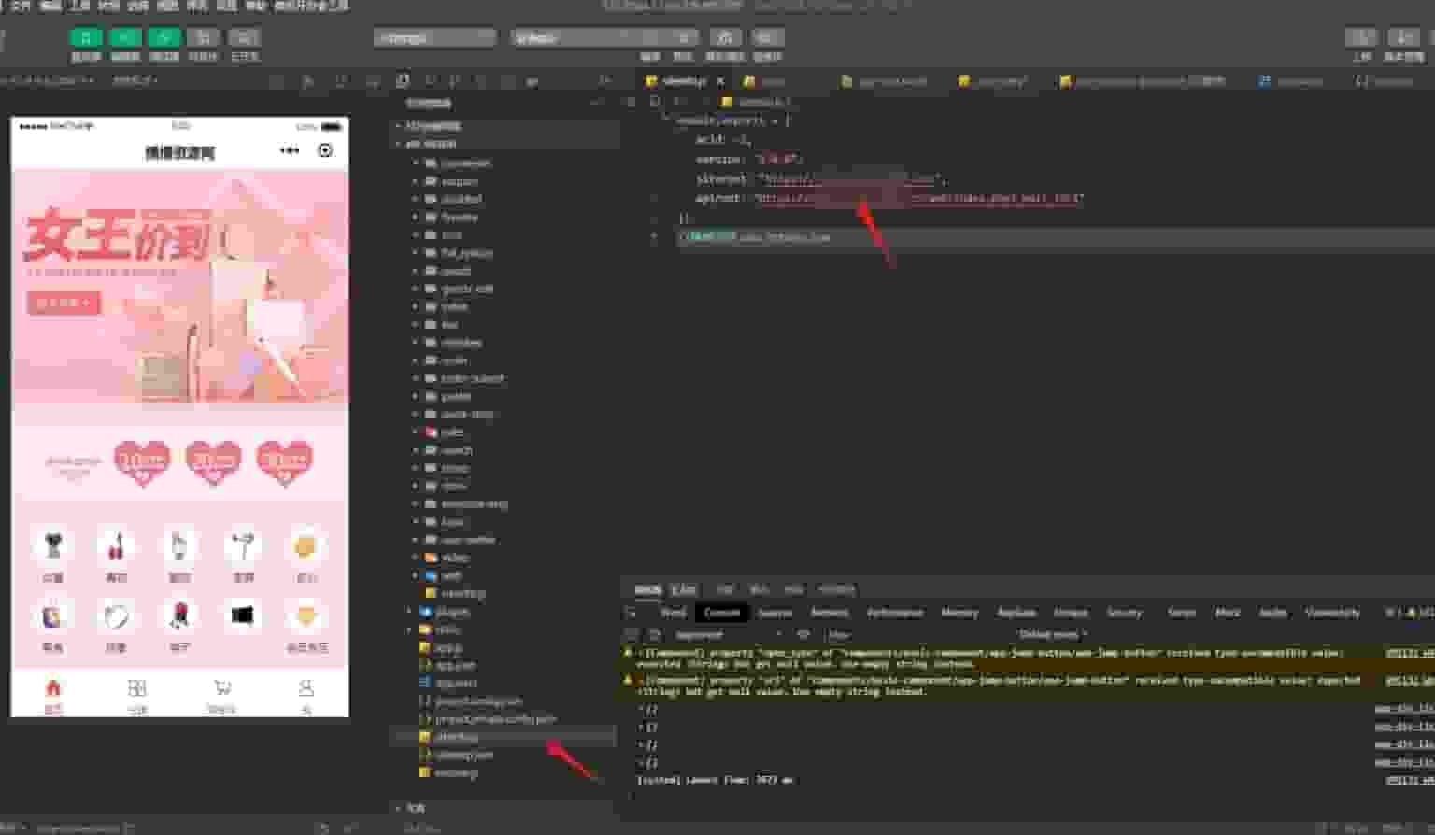Switch to the Memory tab
The image size is (1435, 835).
(959, 613)
